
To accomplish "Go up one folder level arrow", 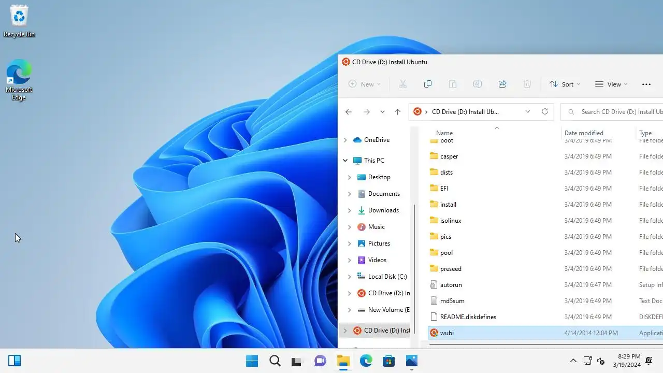I will point(397,112).
